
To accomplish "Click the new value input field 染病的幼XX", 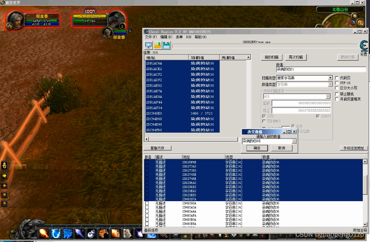I will (x=267, y=141).
